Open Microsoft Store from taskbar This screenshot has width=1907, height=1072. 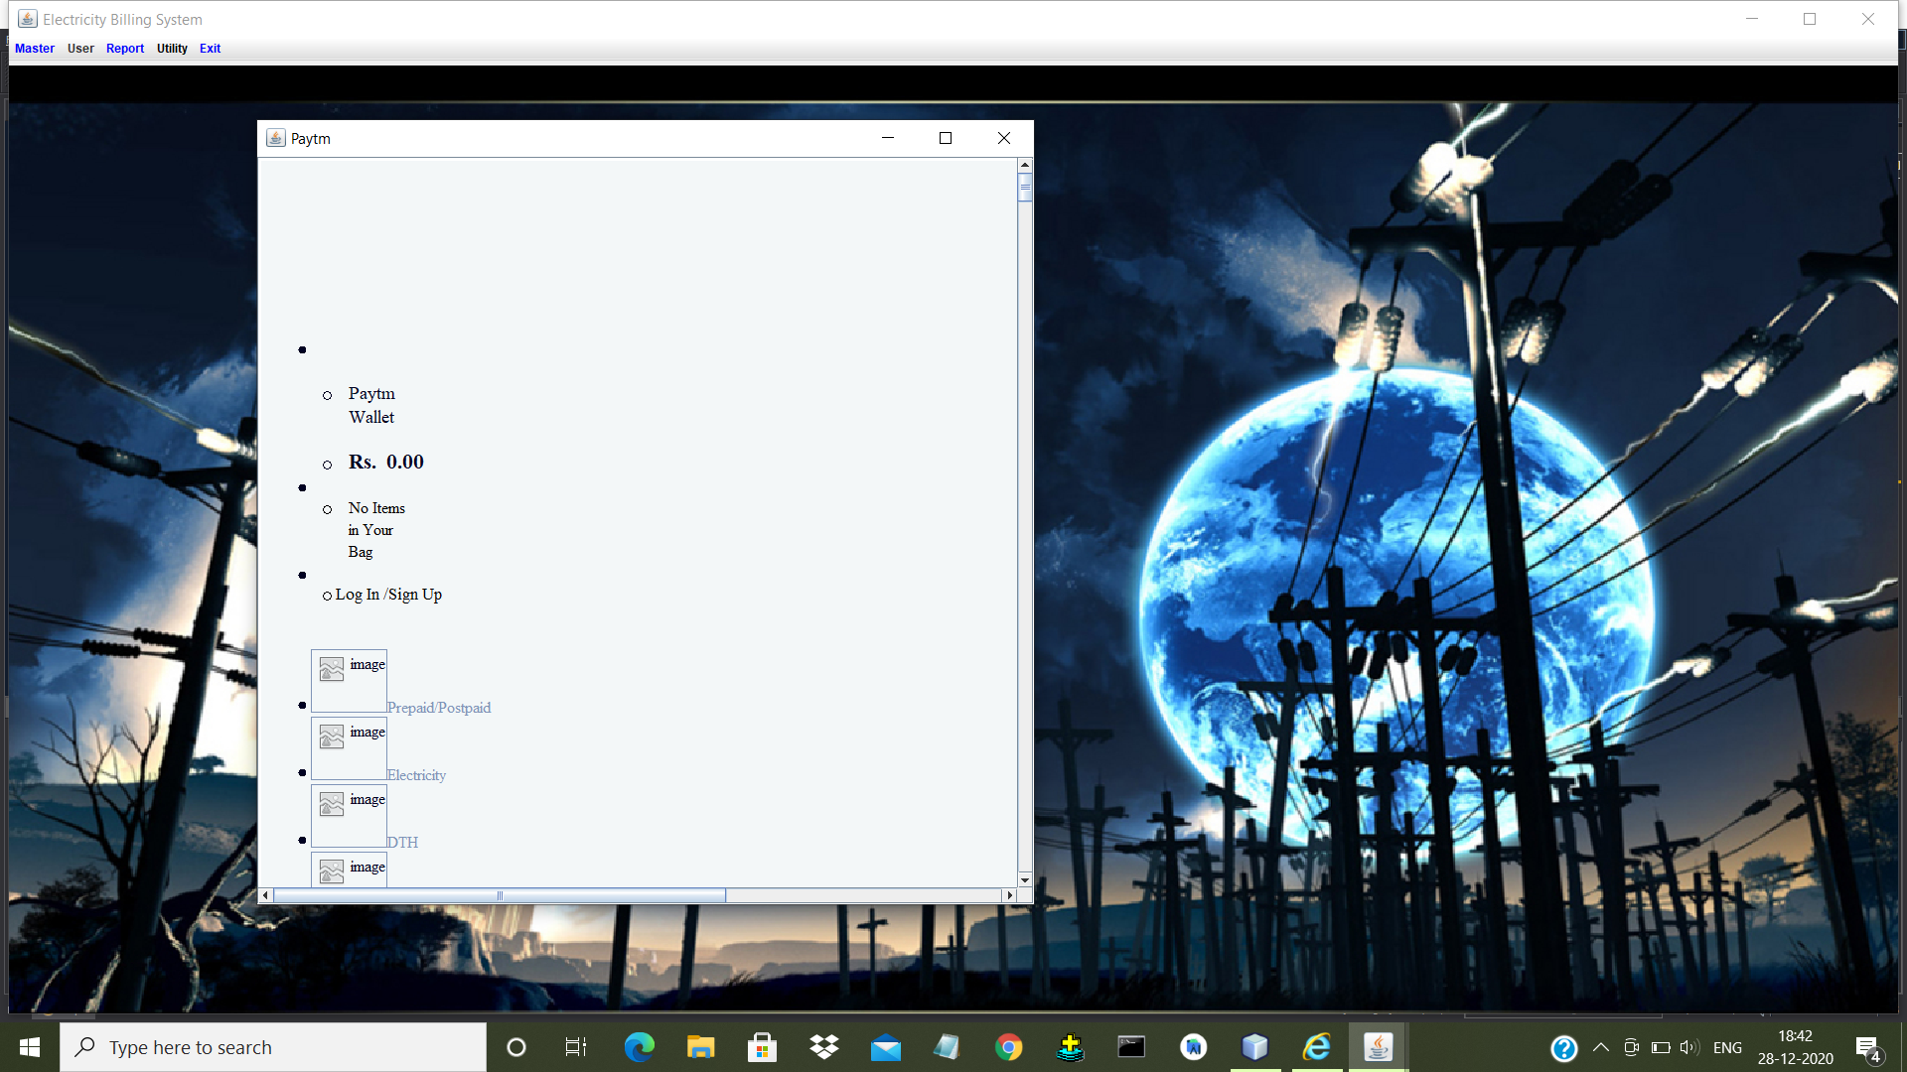click(x=762, y=1047)
